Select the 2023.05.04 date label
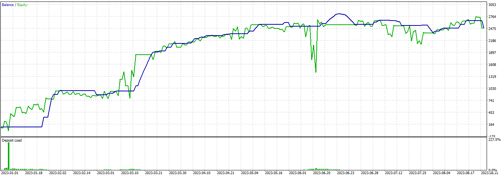502x176 pixels. click(x=249, y=173)
